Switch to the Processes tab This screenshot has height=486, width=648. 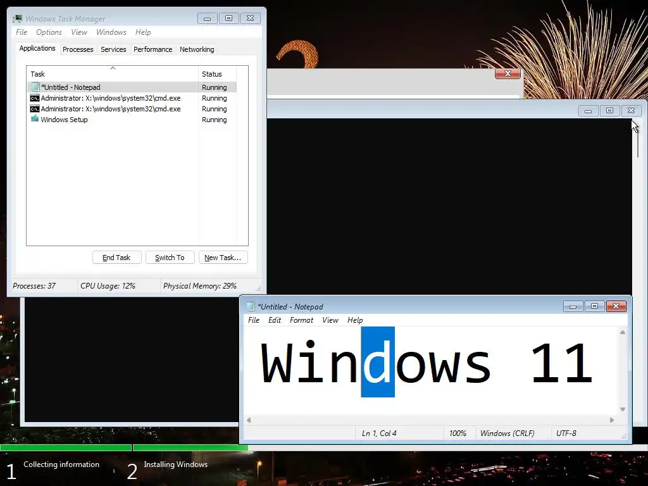point(78,49)
